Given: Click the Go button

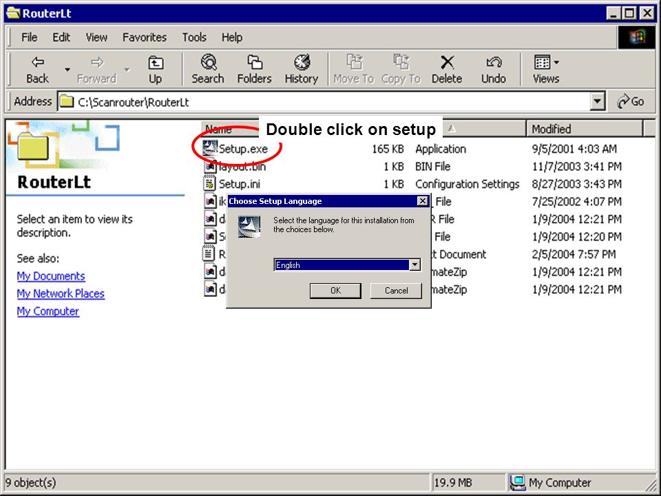Looking at the screenshot, I should (x=631, y=102).
